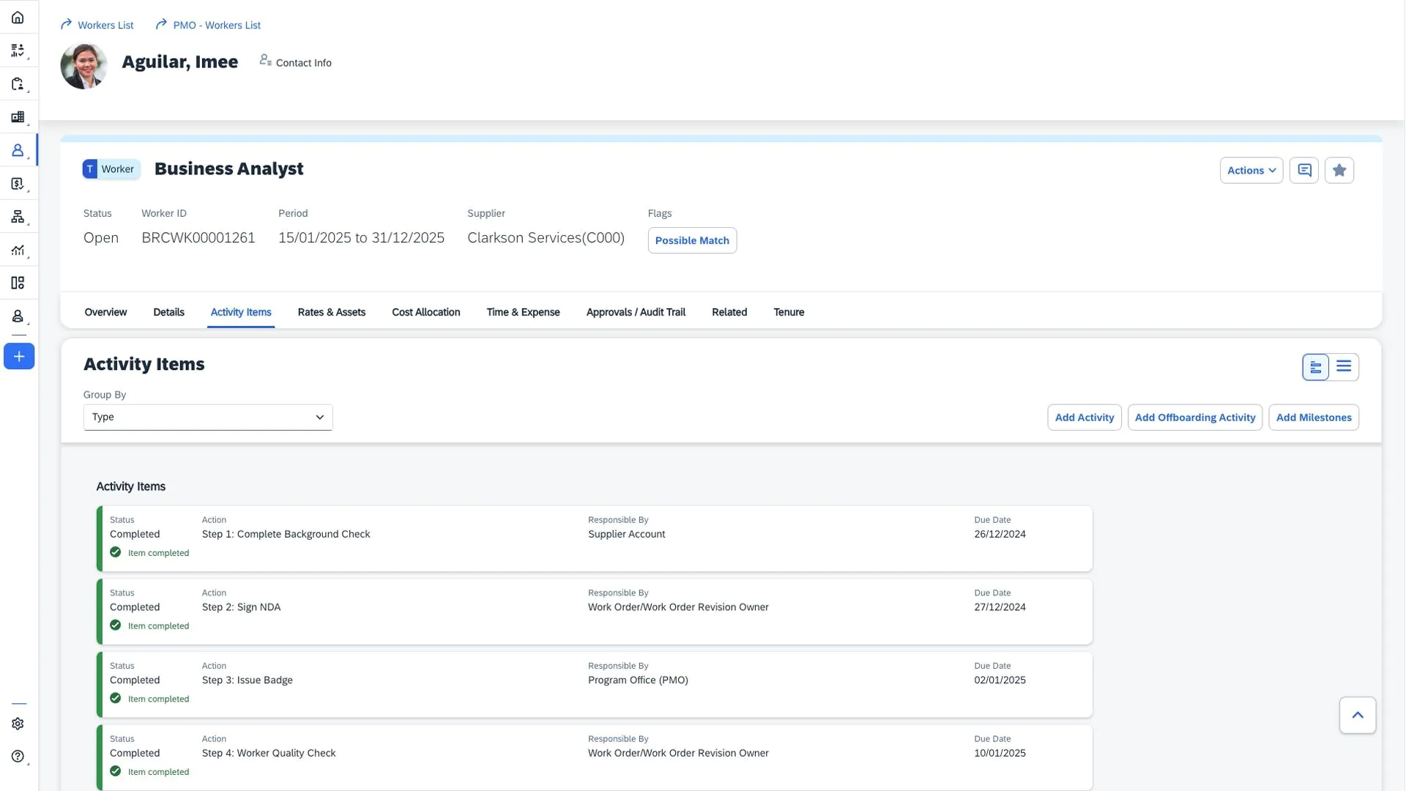The image size is (1406, 791).
Task: Mark worker as favorite with star icon
Action: (1339, 171)
